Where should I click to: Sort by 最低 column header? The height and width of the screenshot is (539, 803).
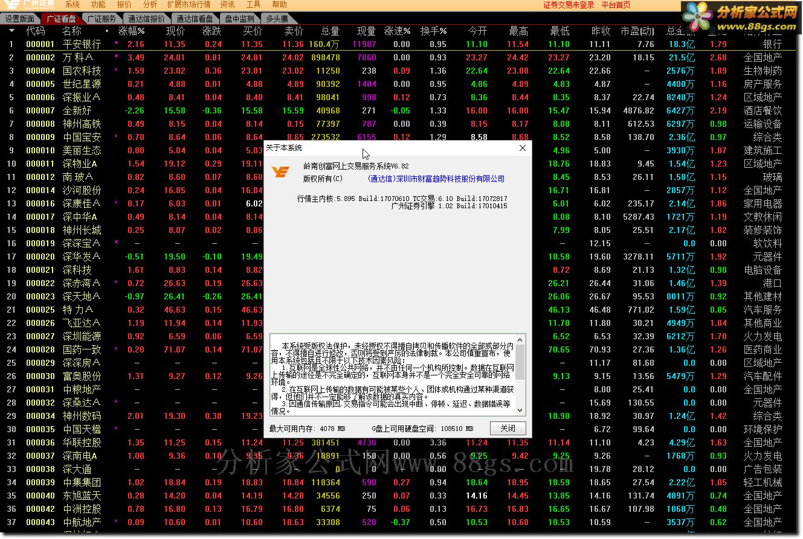560,31
